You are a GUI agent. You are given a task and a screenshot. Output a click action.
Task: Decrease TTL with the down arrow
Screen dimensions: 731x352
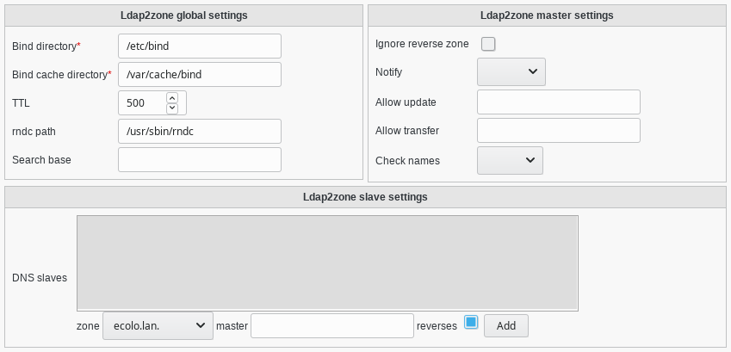pyautogui.click(x=172, y=108)
